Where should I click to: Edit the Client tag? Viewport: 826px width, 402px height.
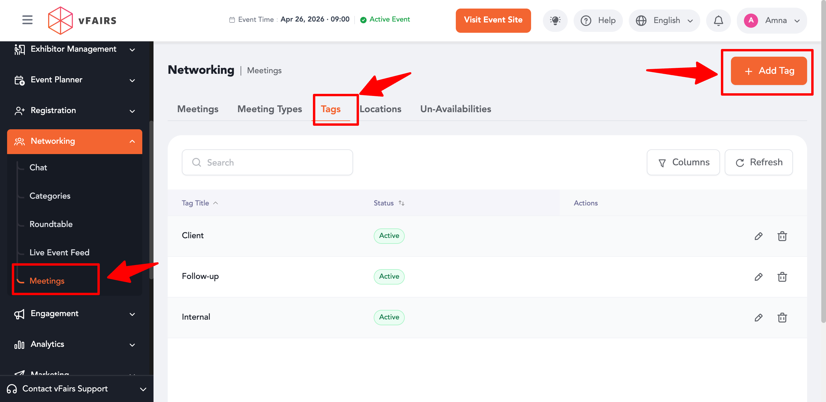pos(758,236)
